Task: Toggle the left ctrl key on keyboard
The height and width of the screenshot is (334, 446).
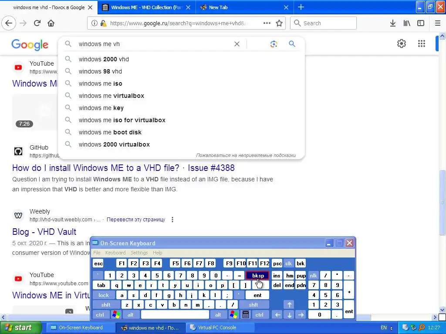Action: [x=100, y=315]
